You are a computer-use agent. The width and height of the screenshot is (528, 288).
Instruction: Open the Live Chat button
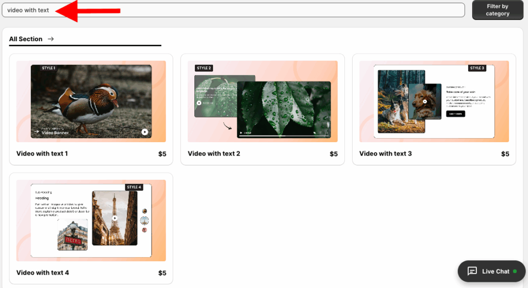[491, 271]
